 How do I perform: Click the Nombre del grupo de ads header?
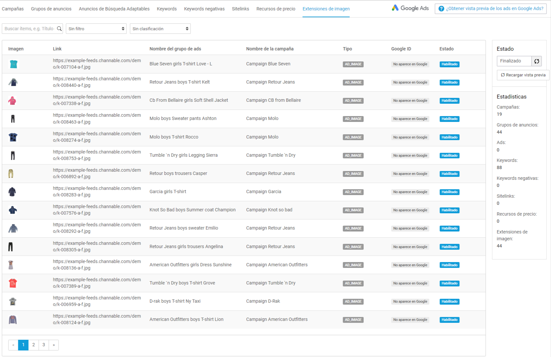coord(175,49)
